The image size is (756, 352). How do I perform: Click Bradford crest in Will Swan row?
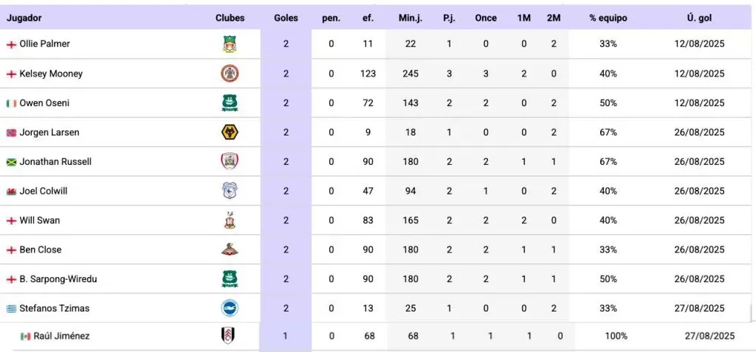230,220
